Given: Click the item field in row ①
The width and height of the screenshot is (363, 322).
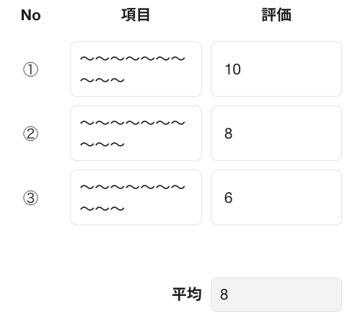Looking at the screenshot, I should (x=136, y=69).
